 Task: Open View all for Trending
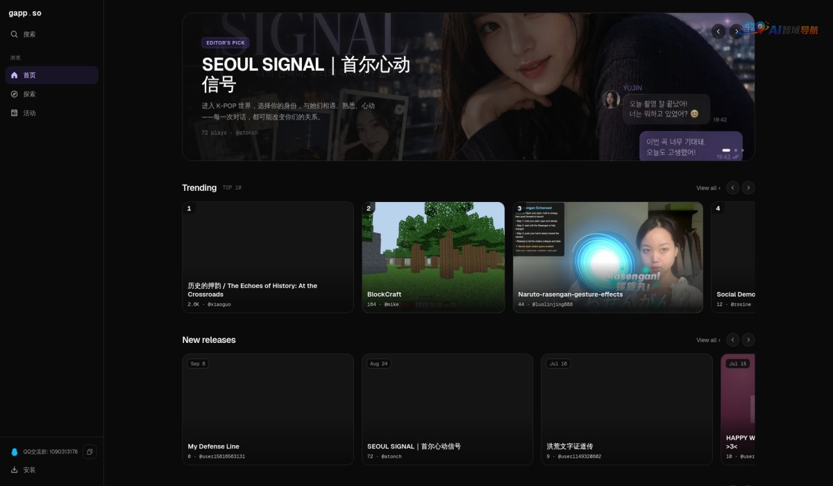click(x=708, y=188)
